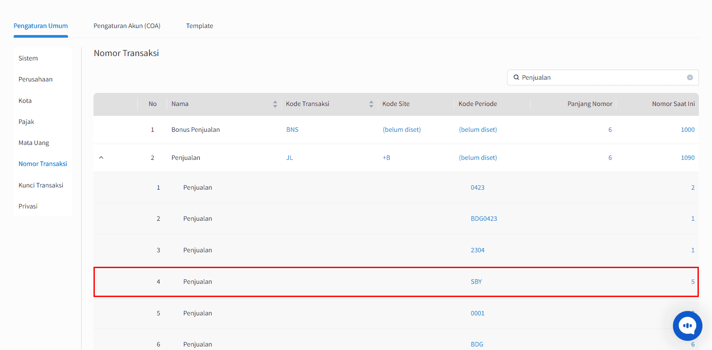
Task: Open Sistem settings in sidebar
Action: [x=28, y=58]
